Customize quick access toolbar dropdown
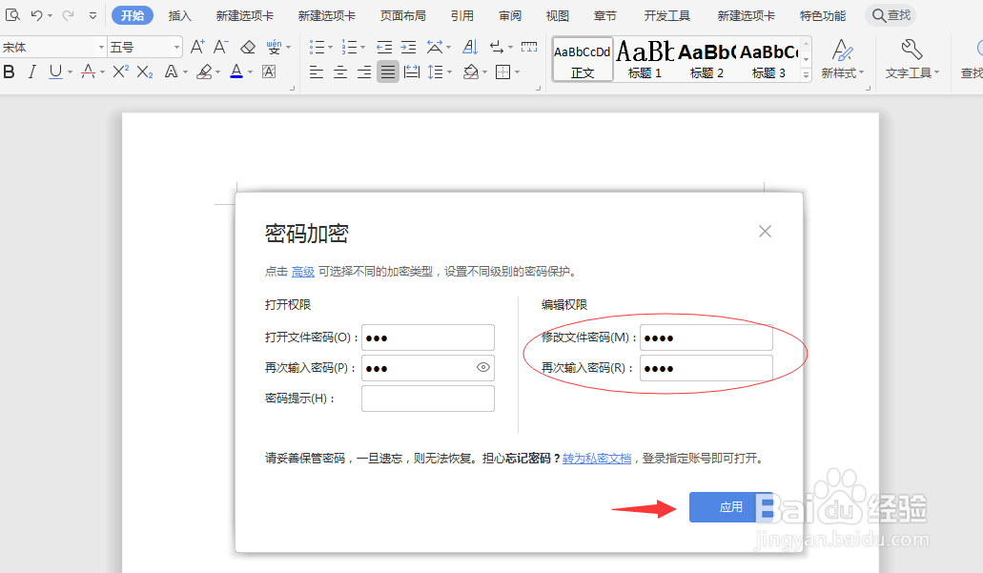 coord(92,15)
